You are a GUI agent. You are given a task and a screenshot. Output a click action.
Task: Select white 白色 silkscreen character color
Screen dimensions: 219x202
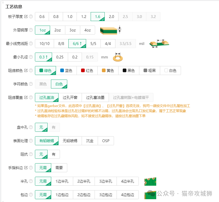point(59,84)
